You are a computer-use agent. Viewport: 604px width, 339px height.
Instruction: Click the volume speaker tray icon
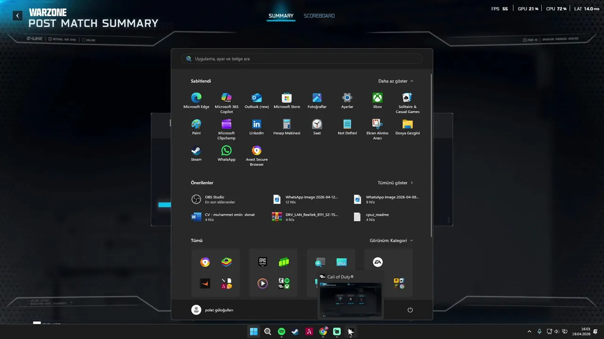(x=556, y=331)
